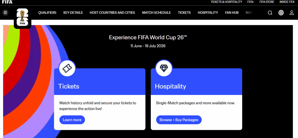Go to Match Schedule page
298x138 pixels.
[x=156, y=12]
